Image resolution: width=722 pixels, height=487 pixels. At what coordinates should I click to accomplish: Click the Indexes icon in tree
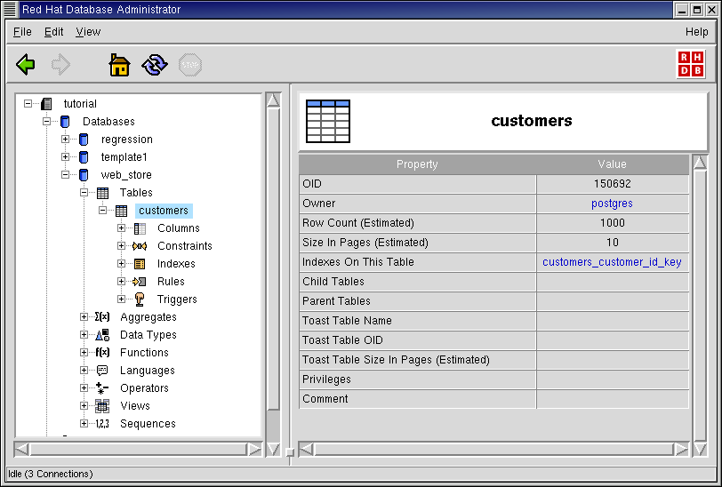140,264
